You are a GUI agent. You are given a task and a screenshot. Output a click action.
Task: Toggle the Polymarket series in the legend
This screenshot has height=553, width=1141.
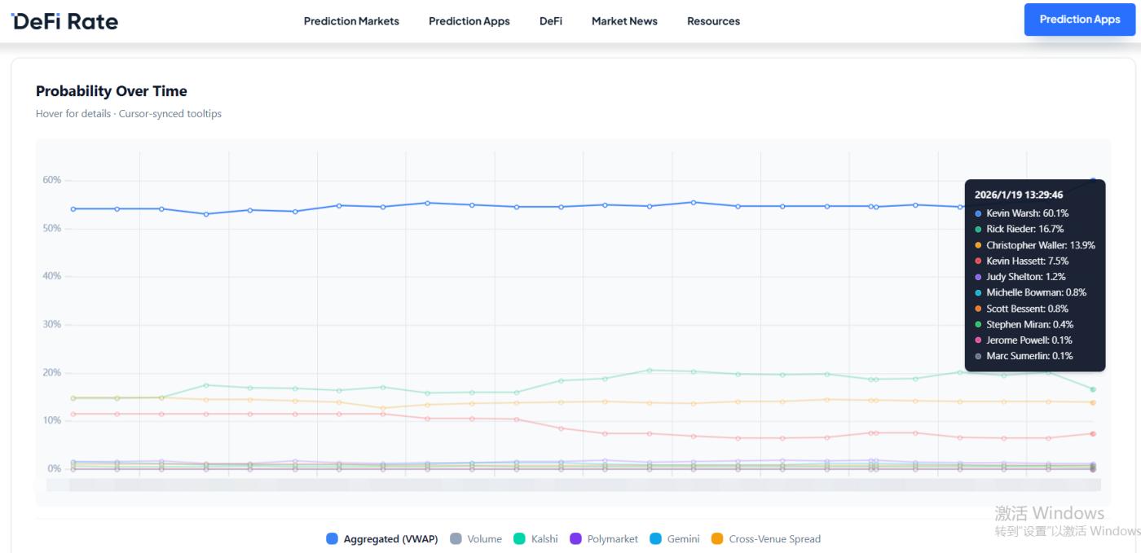604,539
